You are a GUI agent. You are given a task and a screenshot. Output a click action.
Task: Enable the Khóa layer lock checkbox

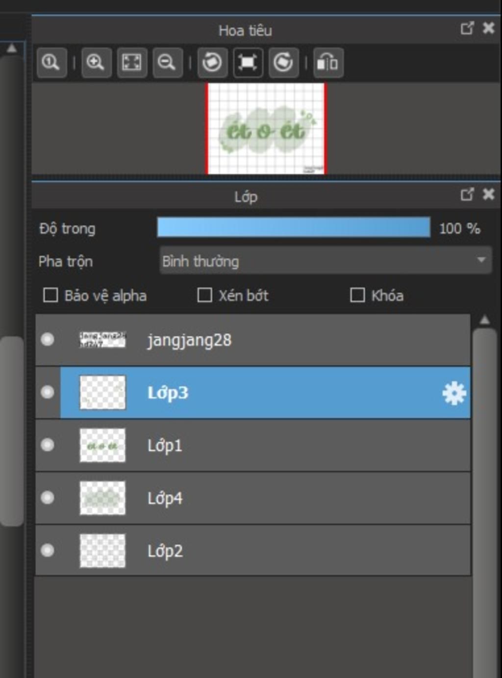pyautogui.click(x=357, y=295)
